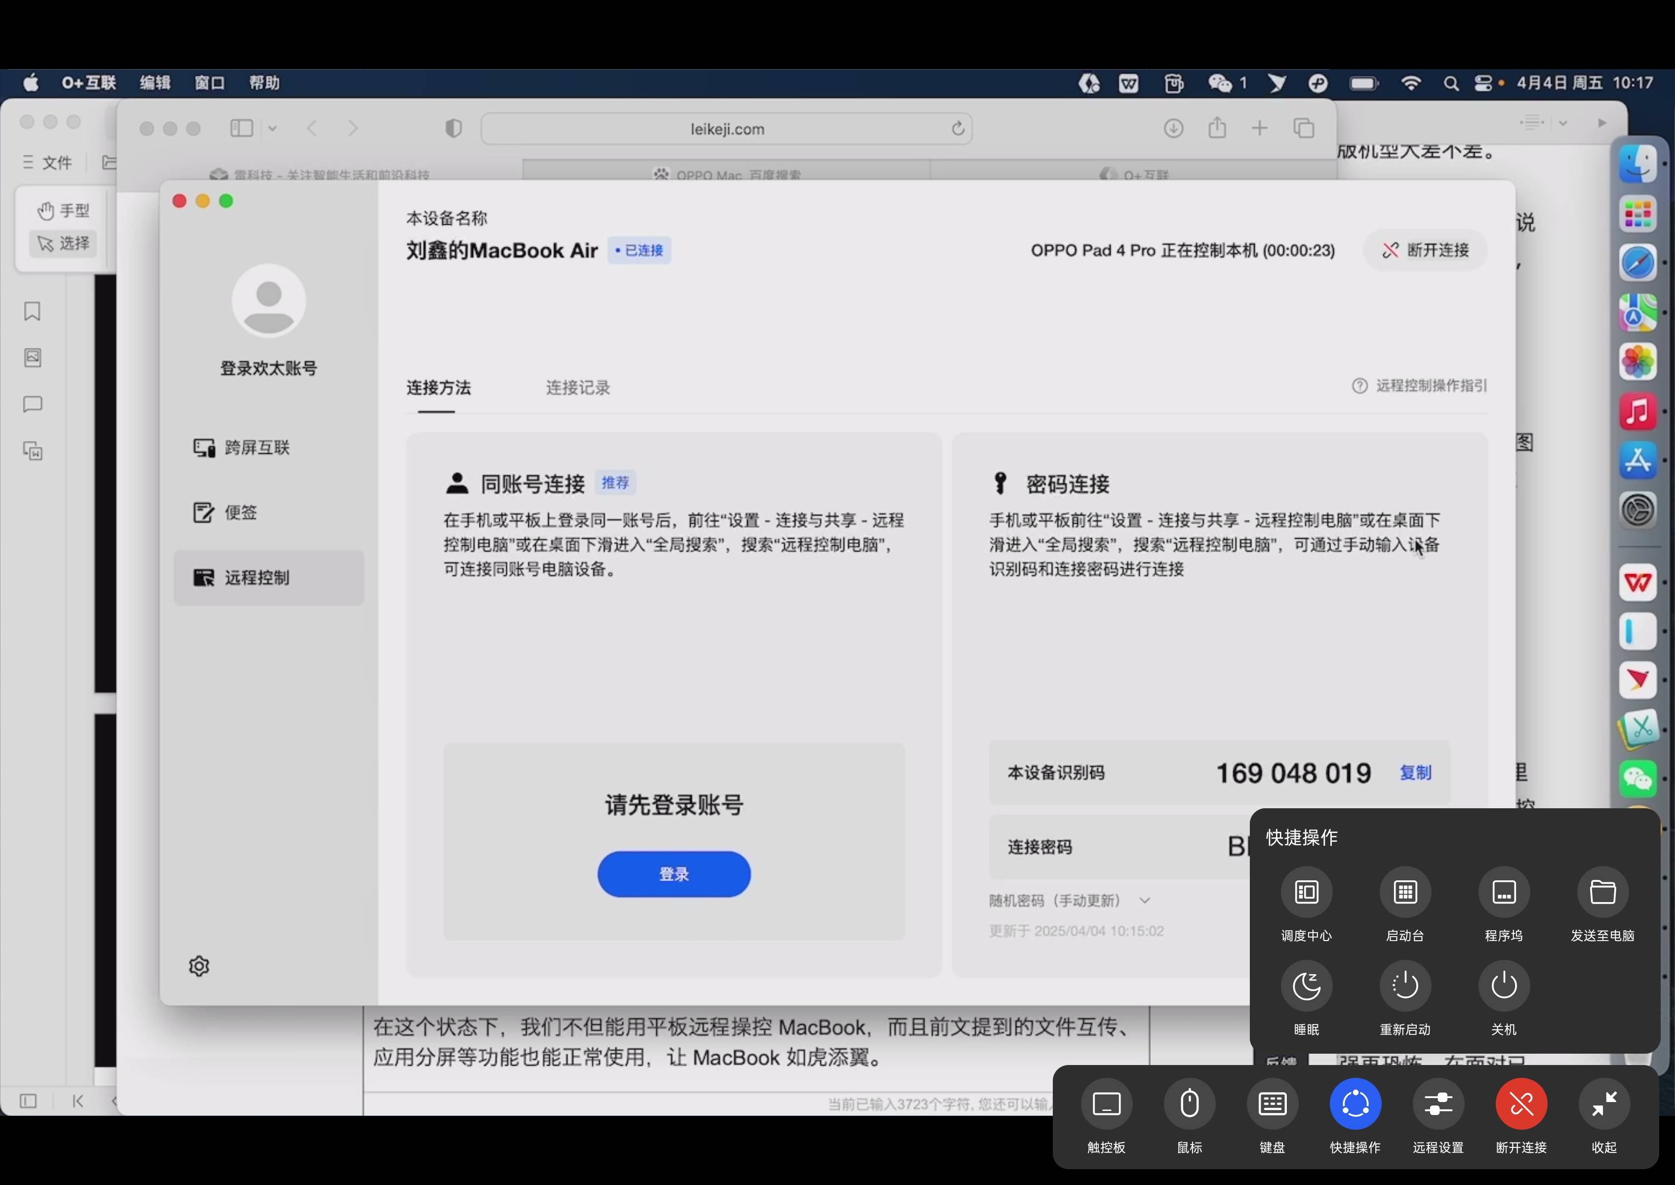Select the 鼠标 mouse mode
Image resolution: width=1675 pixels, height=1185 pixels.
[x=1189, y=1103]
